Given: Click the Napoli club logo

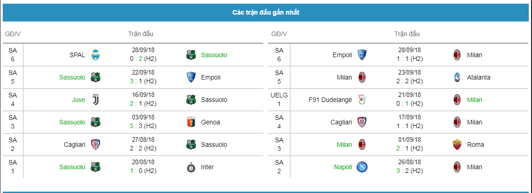Looking at the screenshot, I should pyautogui.click(x=362, y=167).
